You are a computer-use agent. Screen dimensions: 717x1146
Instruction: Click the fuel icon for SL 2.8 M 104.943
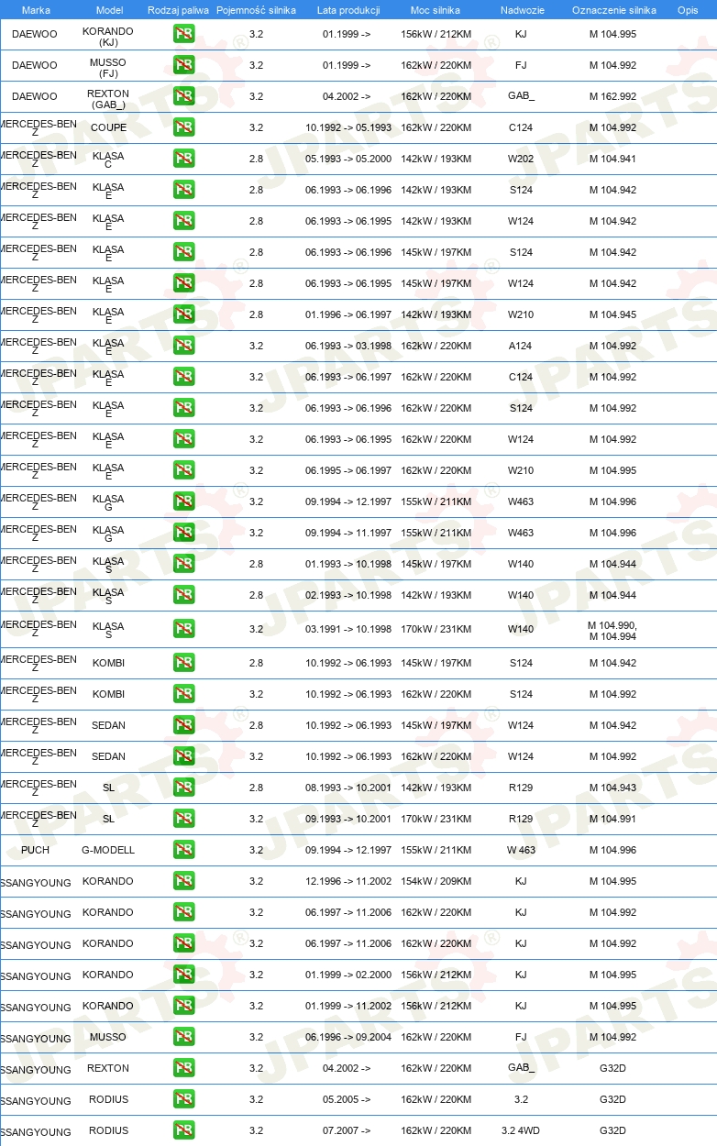point(183,788)
